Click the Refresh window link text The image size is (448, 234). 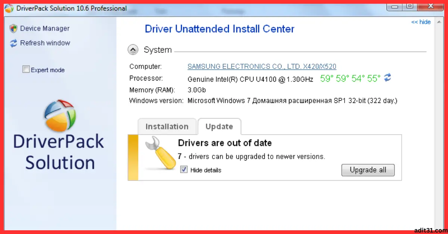click(x=45, y=43)
